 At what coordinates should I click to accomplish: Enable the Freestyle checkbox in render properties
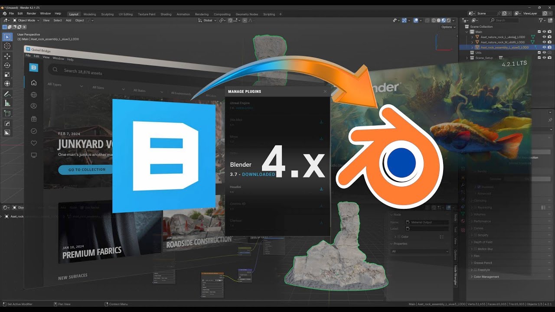tap(475, 270)
